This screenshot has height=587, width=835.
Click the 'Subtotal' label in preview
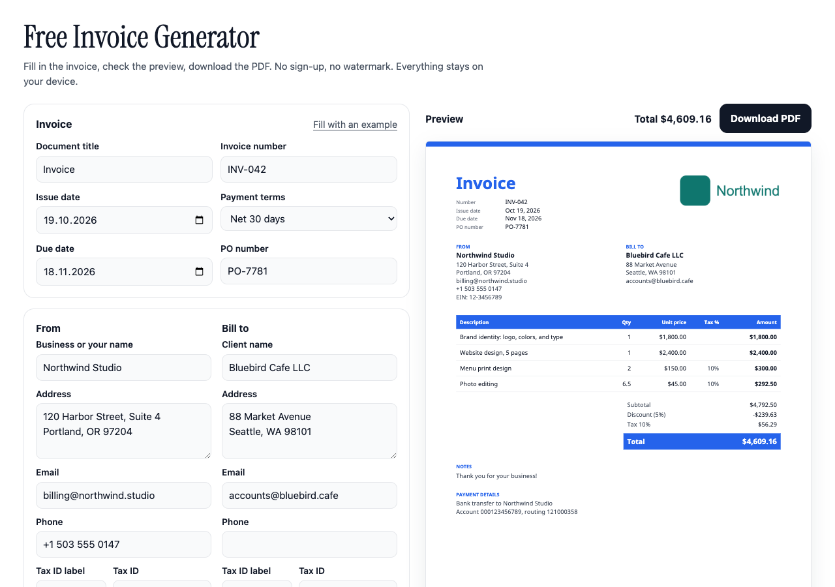pyautogui.click(x=639, y=405)
